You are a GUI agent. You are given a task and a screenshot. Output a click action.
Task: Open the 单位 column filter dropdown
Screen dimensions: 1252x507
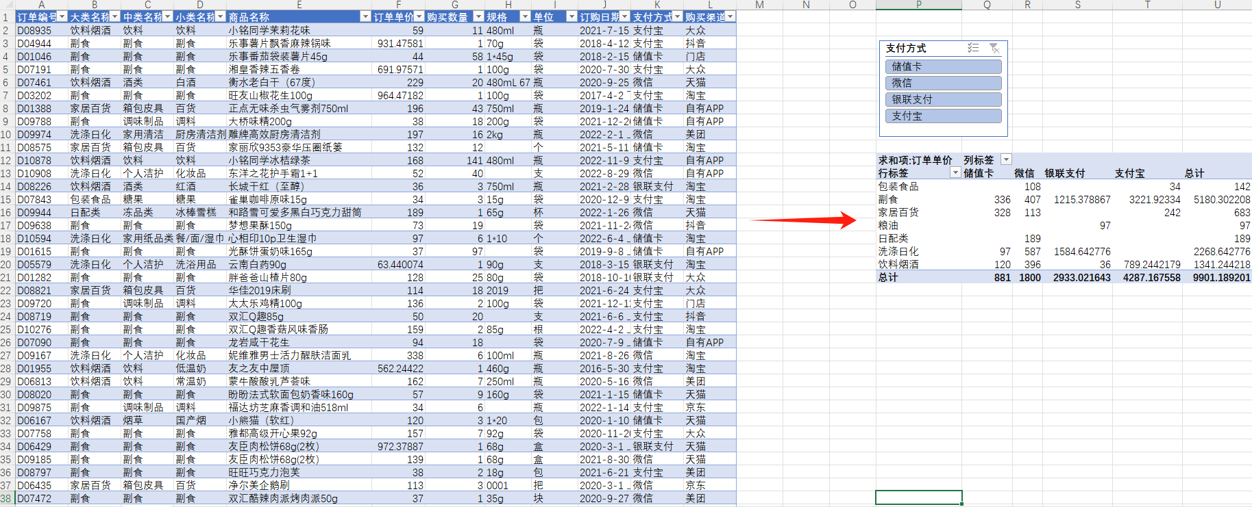pyautogui.click(x=572, y=16)
